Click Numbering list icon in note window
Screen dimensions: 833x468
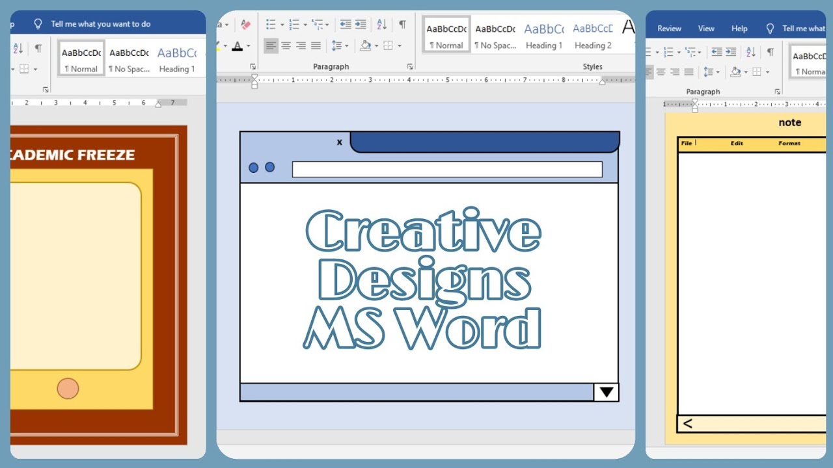[x=668, y=52]
